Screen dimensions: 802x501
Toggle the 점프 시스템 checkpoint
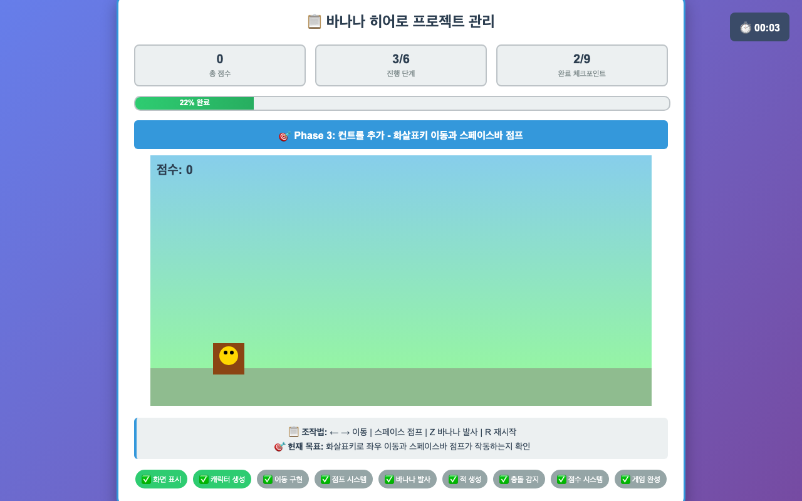click(343, 479)
